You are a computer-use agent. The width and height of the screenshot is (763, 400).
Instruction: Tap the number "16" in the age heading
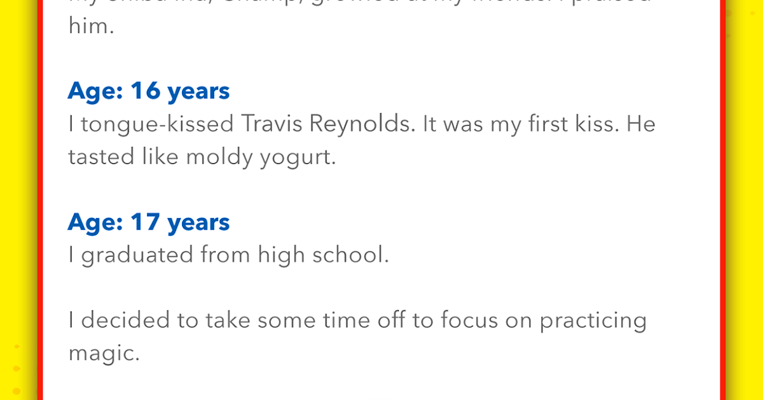coord(146,91)
